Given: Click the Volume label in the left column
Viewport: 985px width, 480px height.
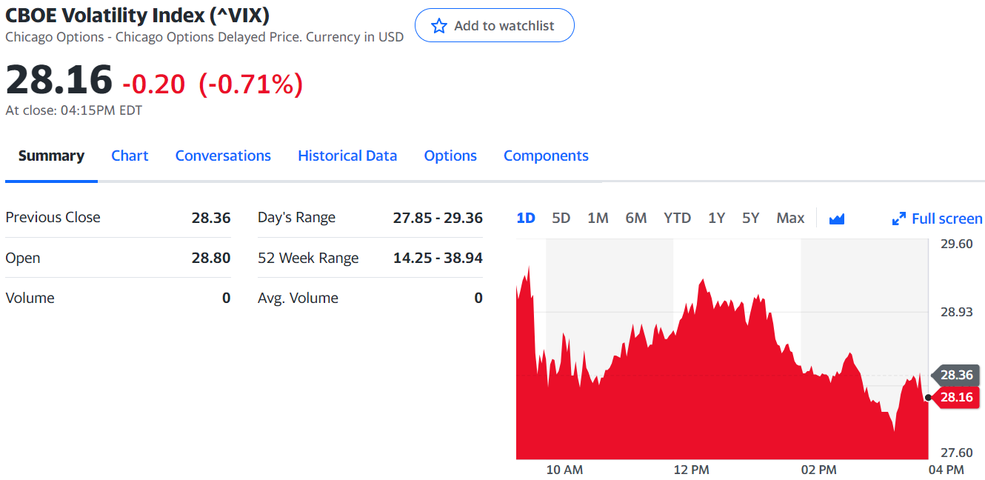Looking at the screenshot, I should click(30, 298).
